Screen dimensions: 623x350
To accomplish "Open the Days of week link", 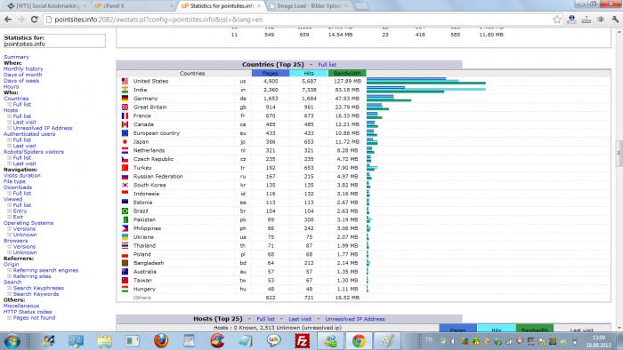I will 21,81.
